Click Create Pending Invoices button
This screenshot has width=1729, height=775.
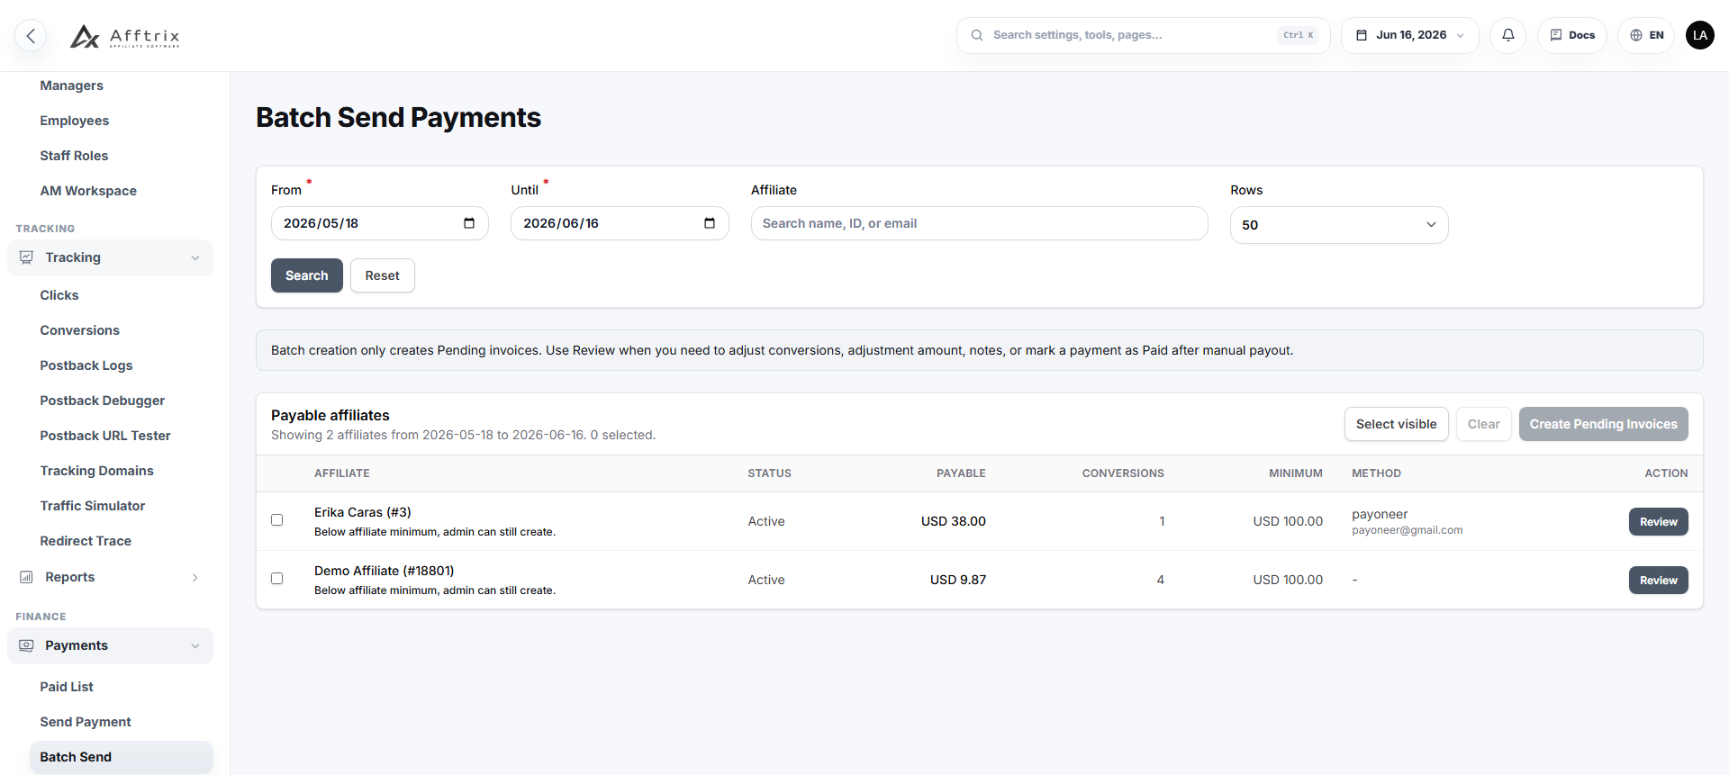1604,424
